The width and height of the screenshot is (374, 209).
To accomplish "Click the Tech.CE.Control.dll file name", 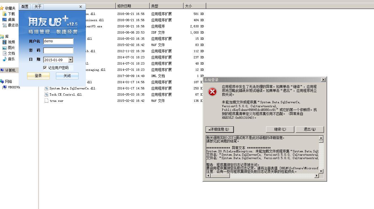I will (x=66, y=94).
